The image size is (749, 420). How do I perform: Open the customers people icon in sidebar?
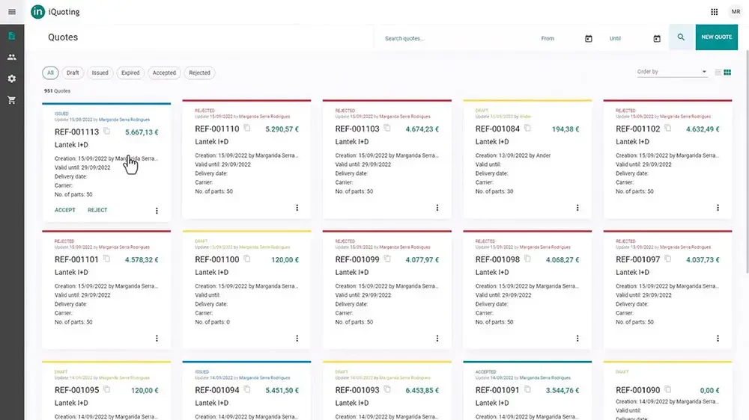point(12,58)
